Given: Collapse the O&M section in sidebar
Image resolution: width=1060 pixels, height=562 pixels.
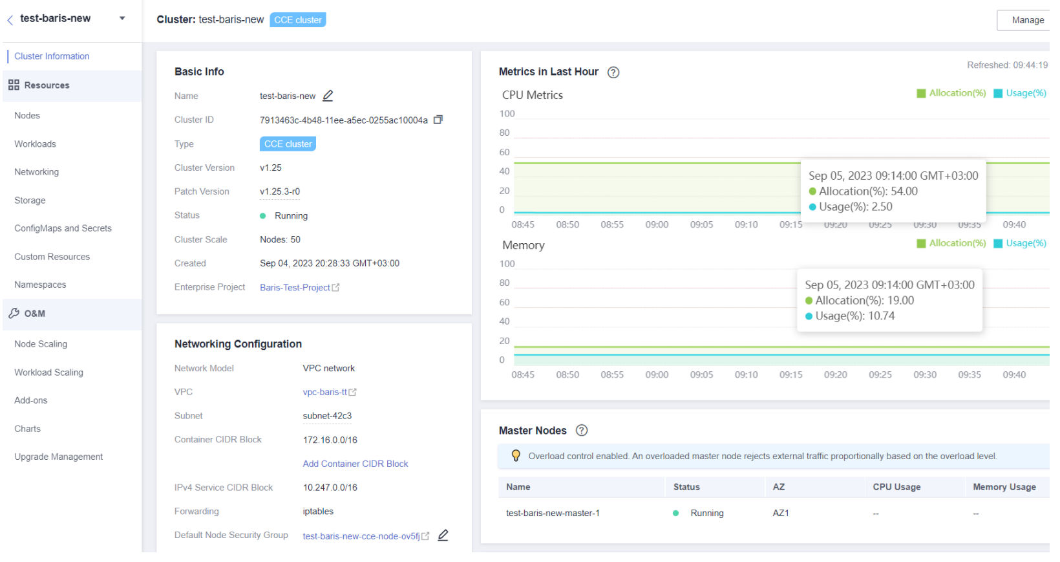Looking at the screenshot, I should pyautogui.click(x=35, y=314).
